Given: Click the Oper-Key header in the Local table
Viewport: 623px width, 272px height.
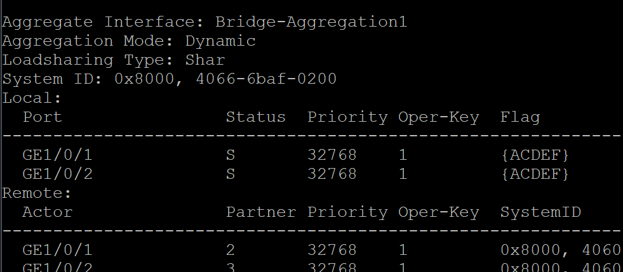Looking at the screenshot, I should click(x=438, y=117).
